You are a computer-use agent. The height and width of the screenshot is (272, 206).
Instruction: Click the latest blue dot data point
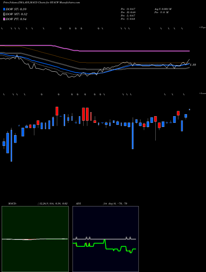[x=190, y=110]
